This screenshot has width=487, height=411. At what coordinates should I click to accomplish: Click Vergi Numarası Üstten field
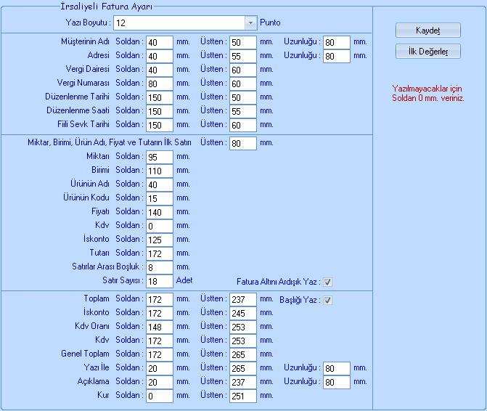click(243, 84)
